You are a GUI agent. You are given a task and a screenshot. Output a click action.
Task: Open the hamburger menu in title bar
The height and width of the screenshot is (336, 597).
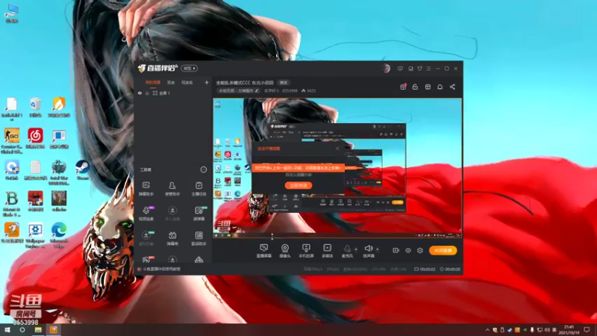[428, 69]
